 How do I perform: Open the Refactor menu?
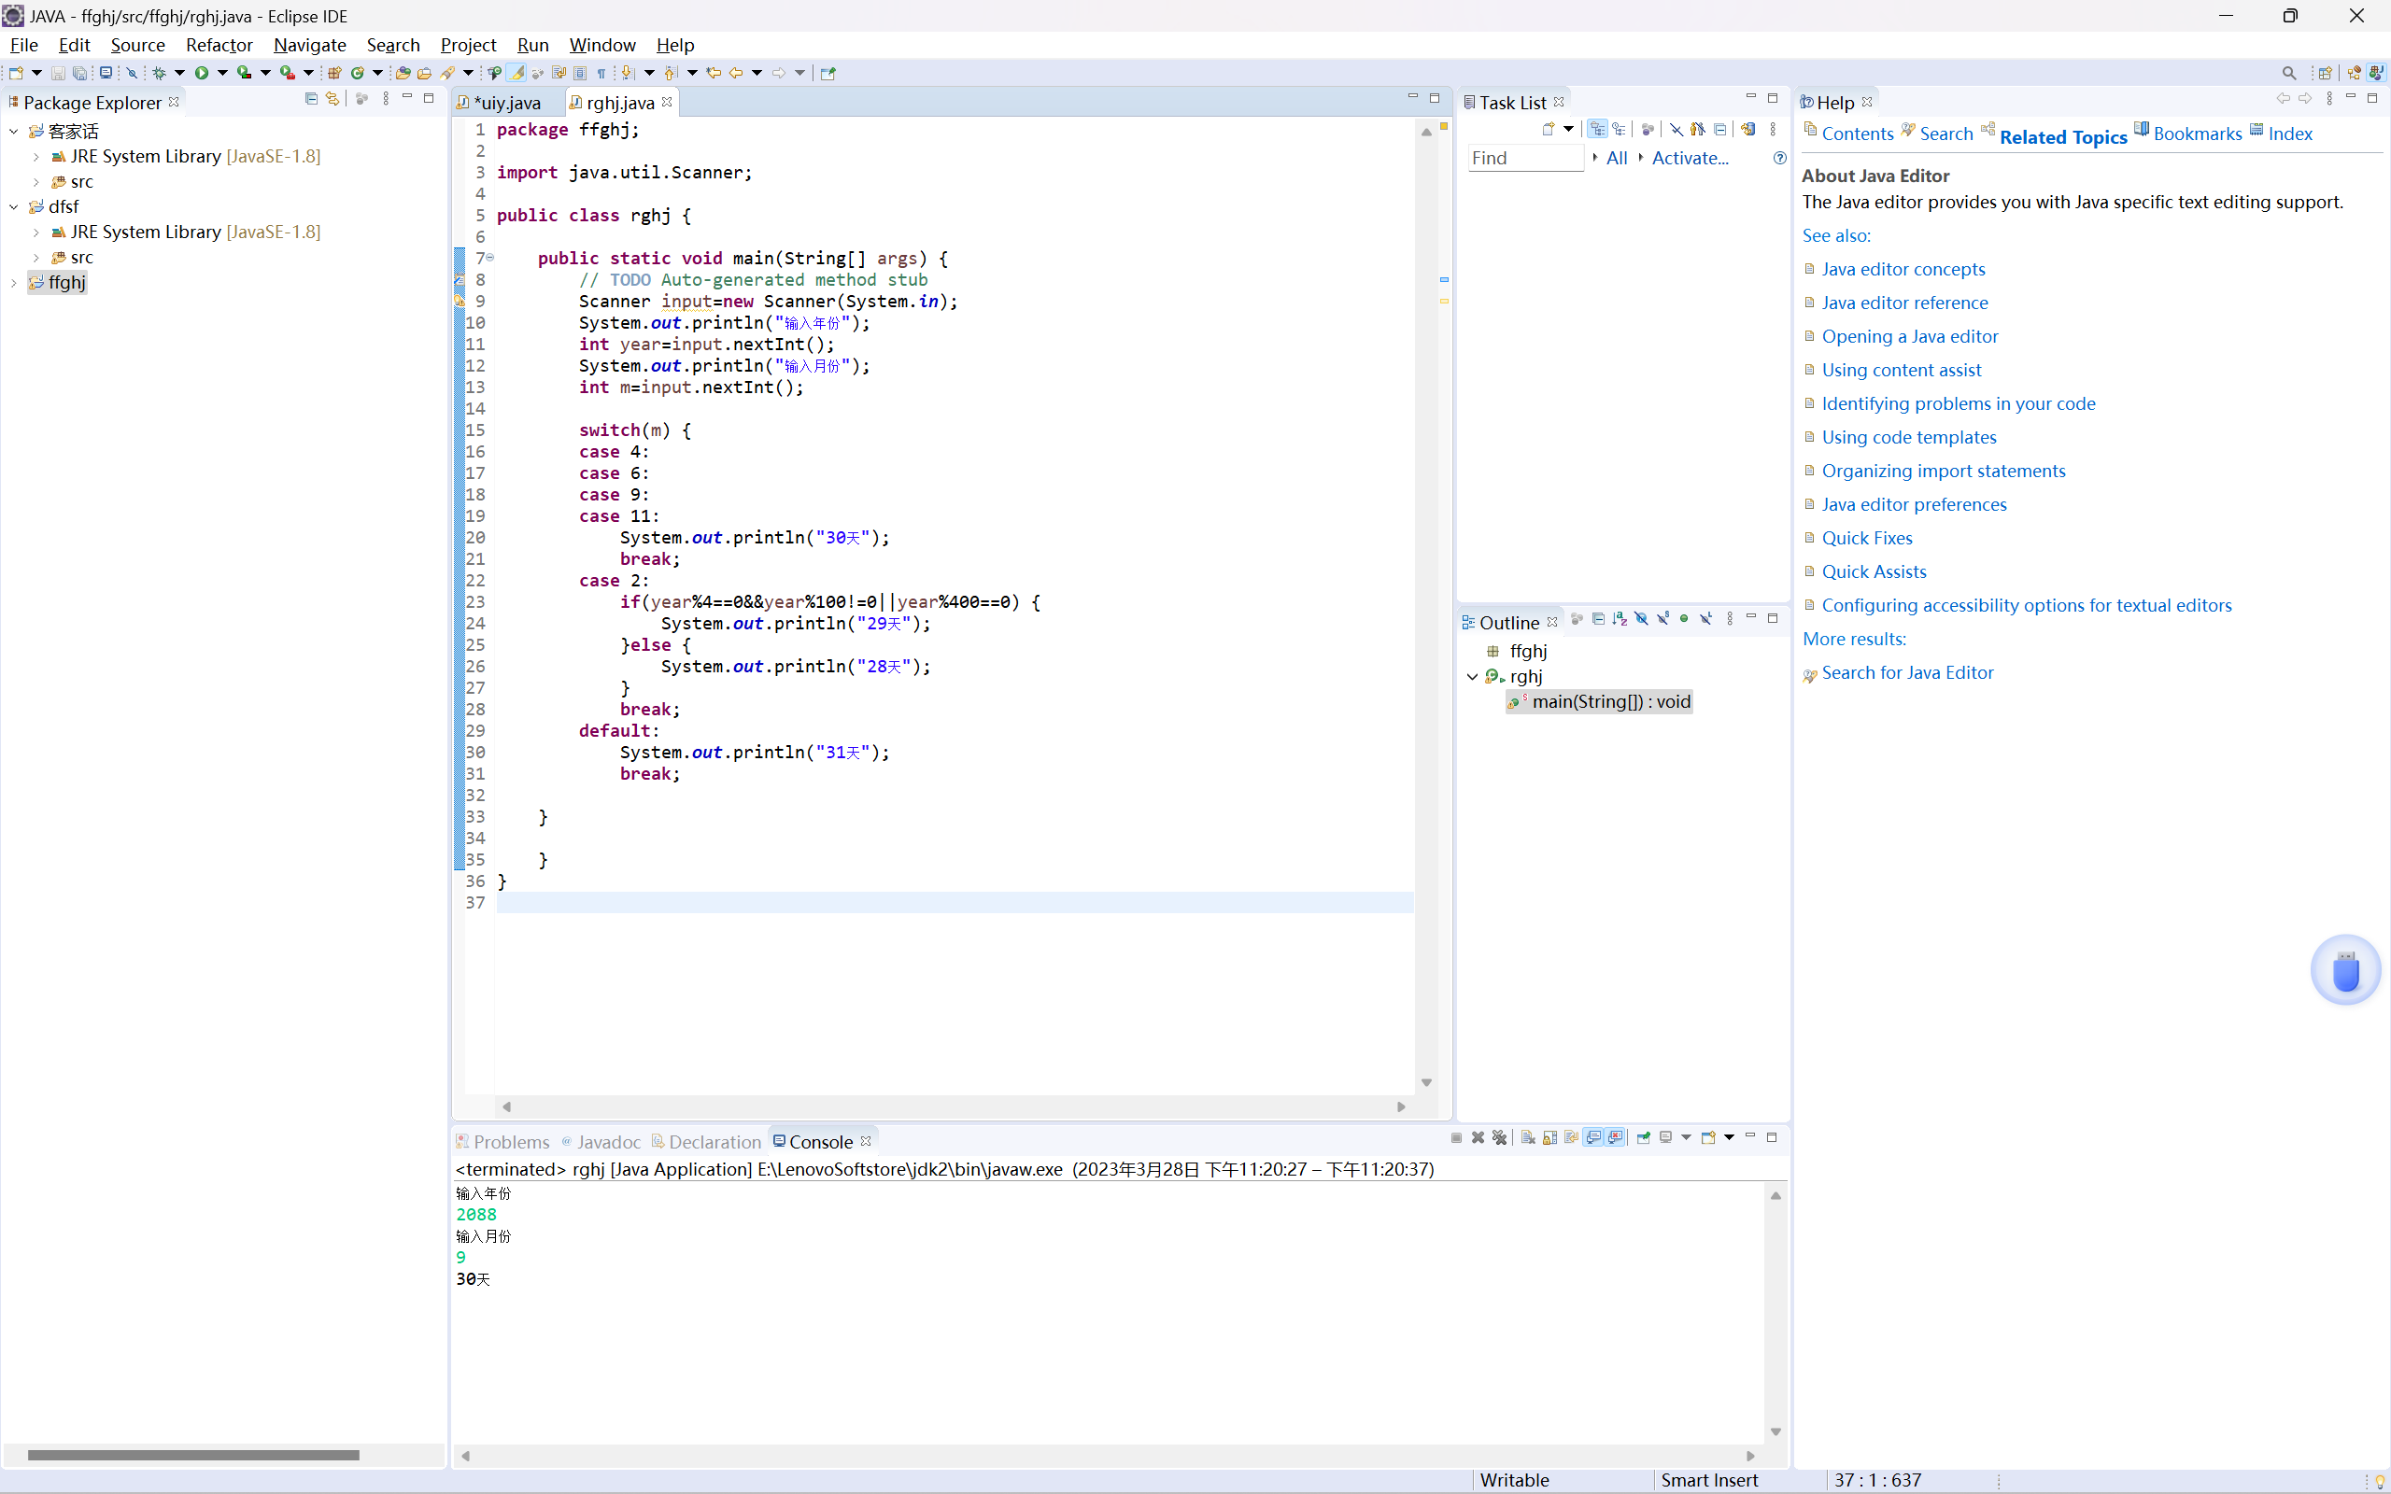pyautogui.click(x=219, y=45)
